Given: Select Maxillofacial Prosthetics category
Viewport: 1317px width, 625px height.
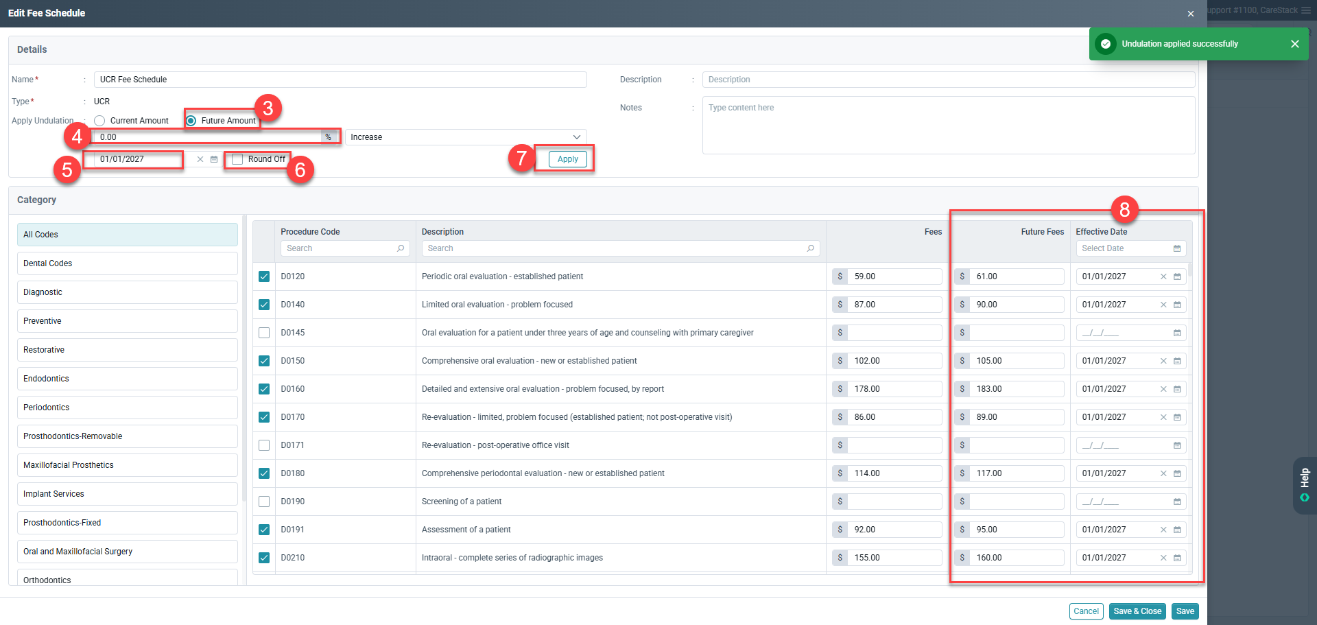Looking at the screenshot, I should pyautogui.click(x=128, y=465).
